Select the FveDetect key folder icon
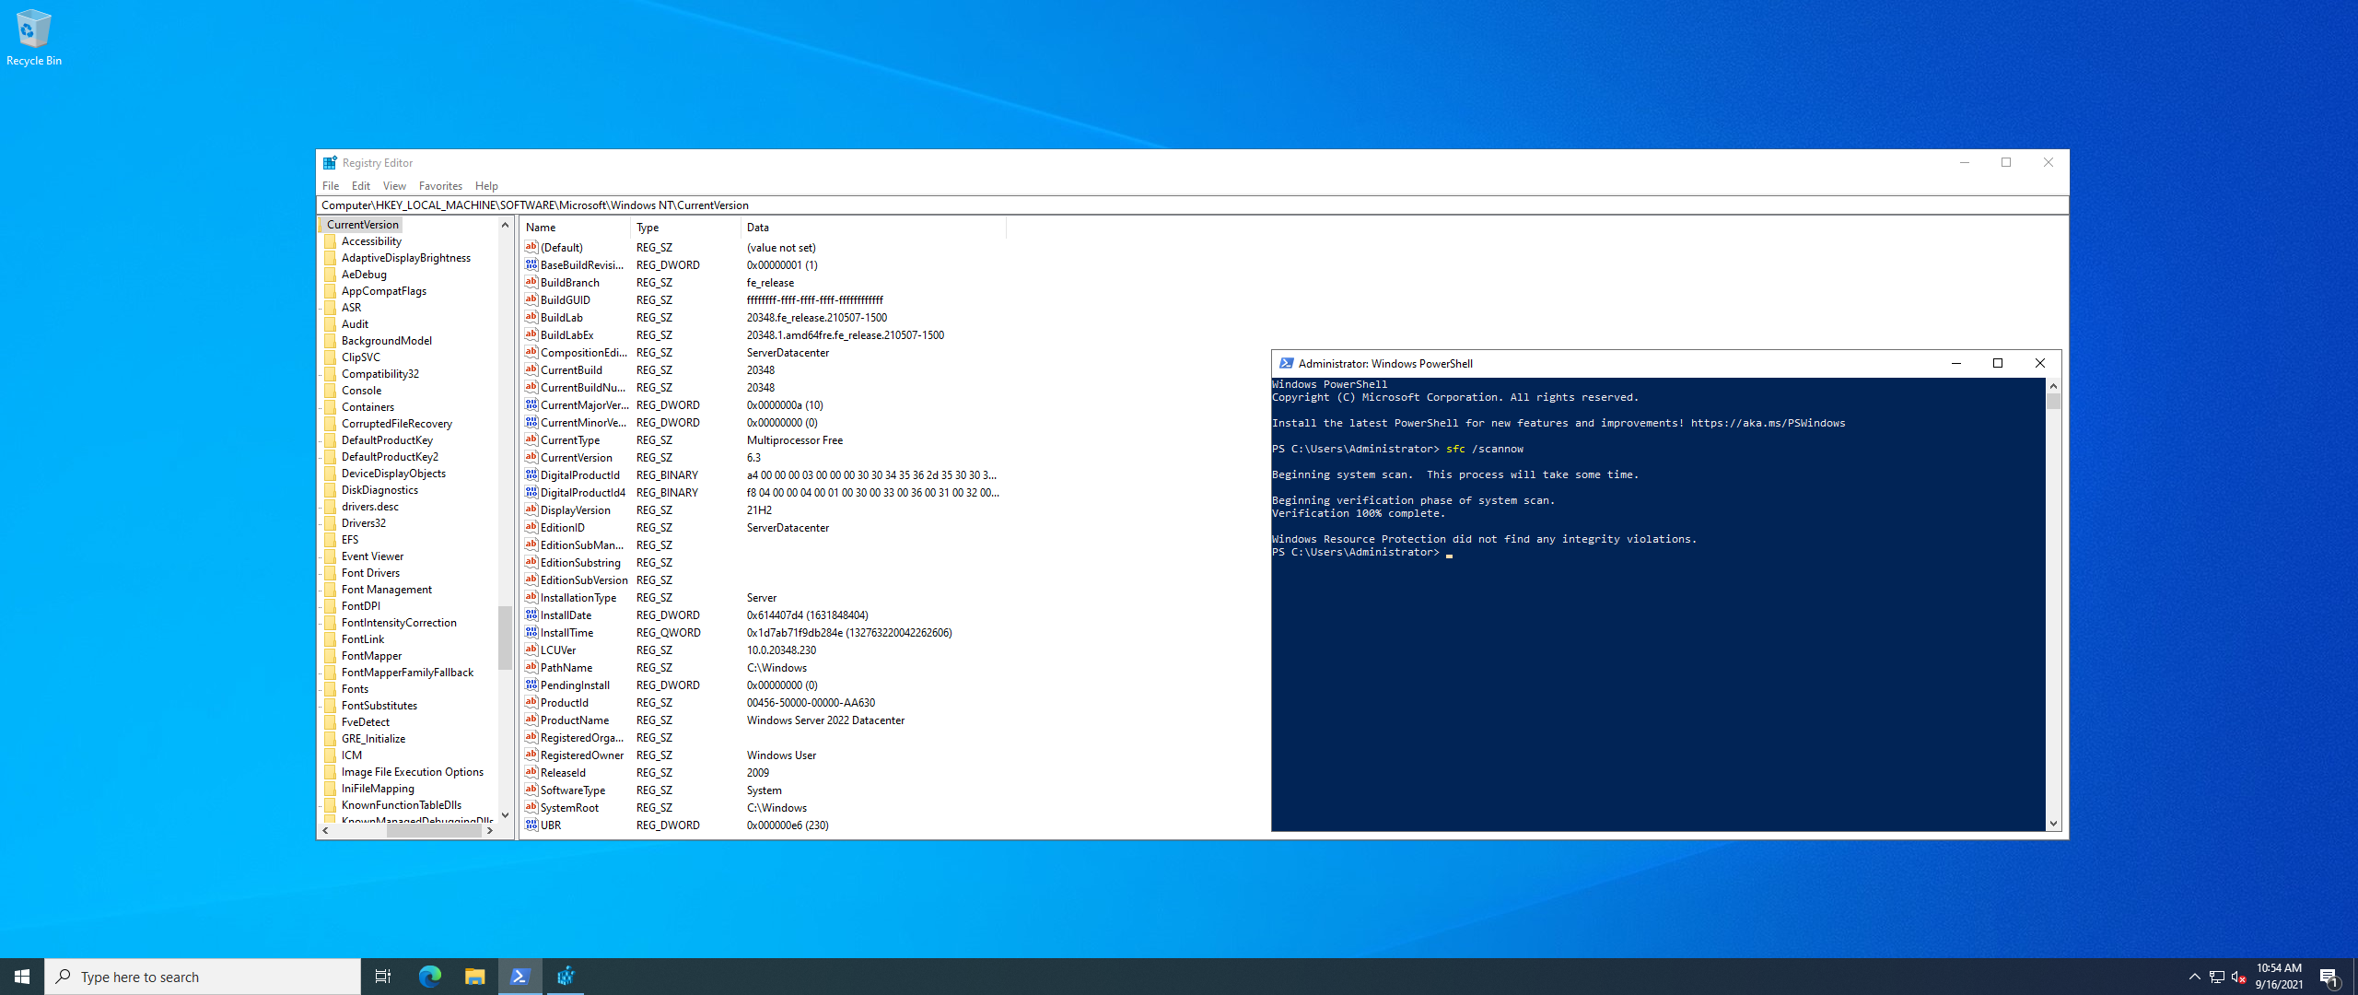The image size is (2358, 995). (331, 722)
